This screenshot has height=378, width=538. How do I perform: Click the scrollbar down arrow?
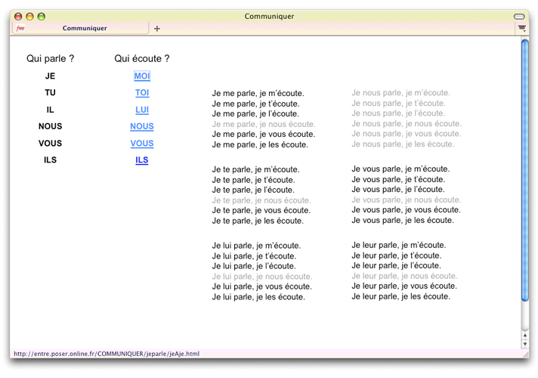click(524, 344)
